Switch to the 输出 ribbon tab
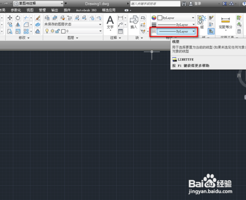Image resolution: width=246 pixels, height=200 pixels. tap(55, 10)
